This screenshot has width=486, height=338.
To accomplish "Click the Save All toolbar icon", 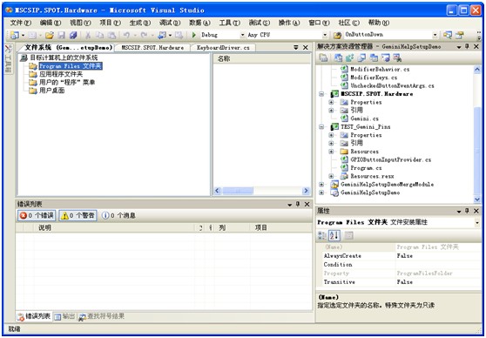I will pyautogui.click(x=73, y=35).
